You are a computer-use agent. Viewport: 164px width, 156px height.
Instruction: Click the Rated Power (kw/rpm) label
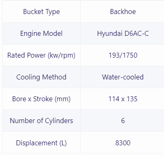[x=41, y=55]
